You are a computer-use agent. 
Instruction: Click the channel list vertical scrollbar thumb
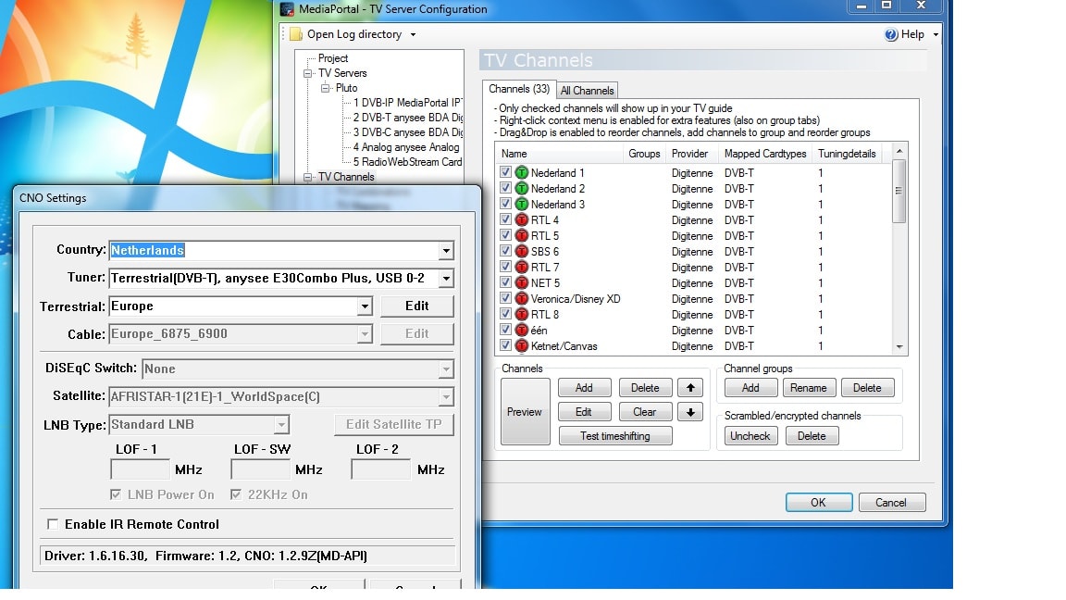[899, 191]
